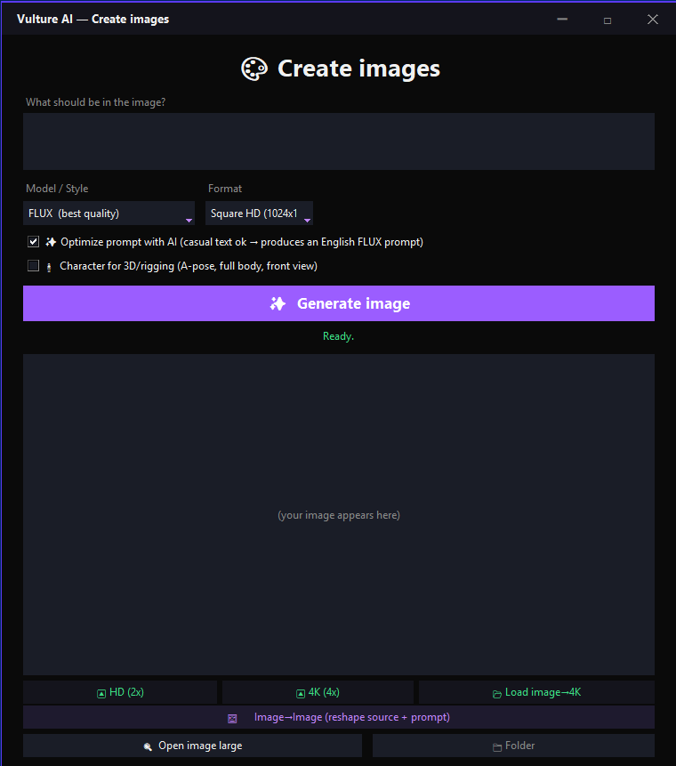
Task: Minimize the Vulture AI window
Action: pyautogui.click(x=562, y=20)
